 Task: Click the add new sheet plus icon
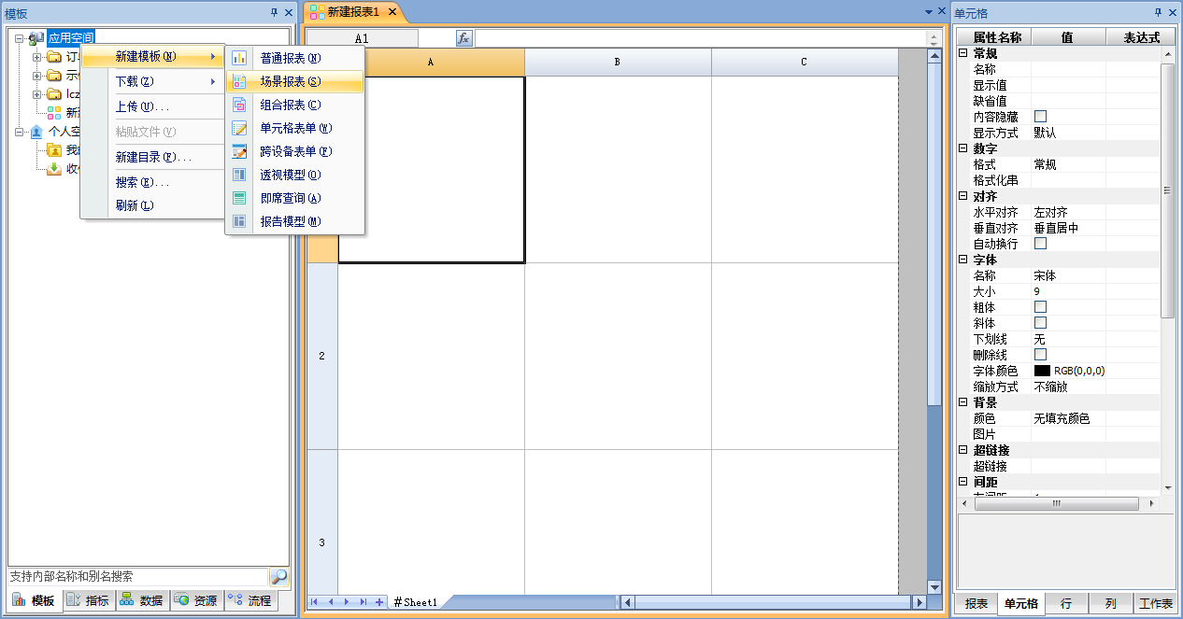379,602
